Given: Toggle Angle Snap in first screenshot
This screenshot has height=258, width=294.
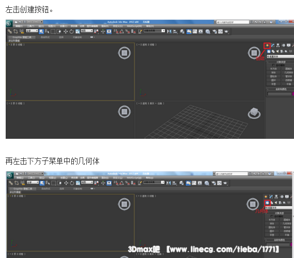Looking at the screenshot, I should pos(121,31).
